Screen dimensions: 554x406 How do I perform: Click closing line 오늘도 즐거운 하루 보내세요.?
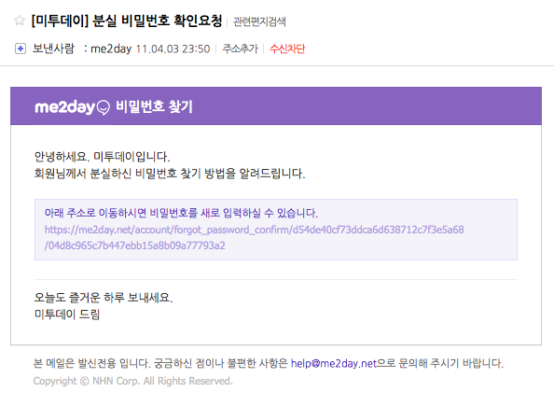(x=104, y=298)
